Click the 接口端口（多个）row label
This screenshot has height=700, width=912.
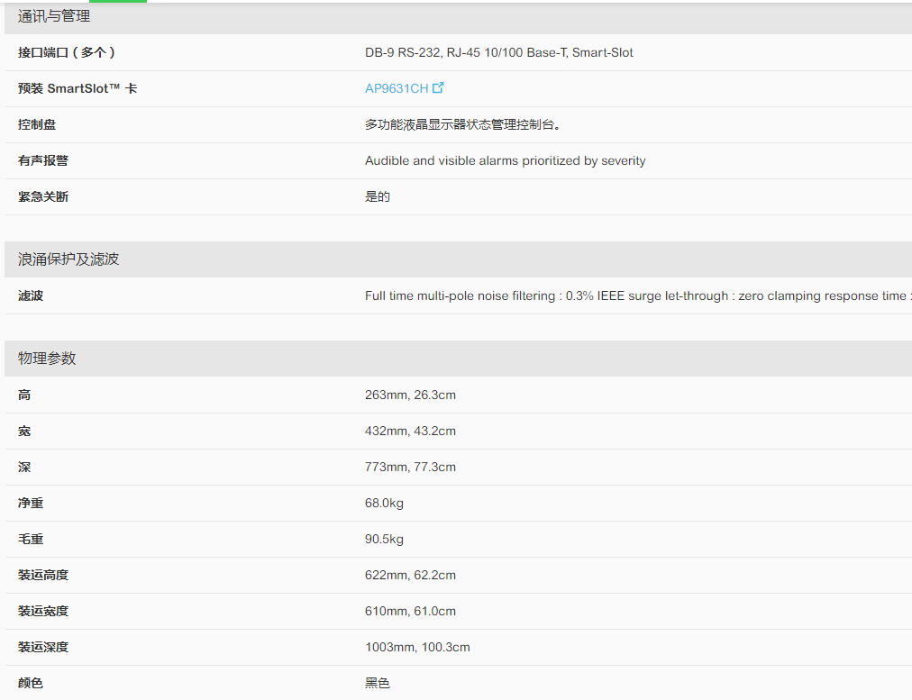(67, 52)
